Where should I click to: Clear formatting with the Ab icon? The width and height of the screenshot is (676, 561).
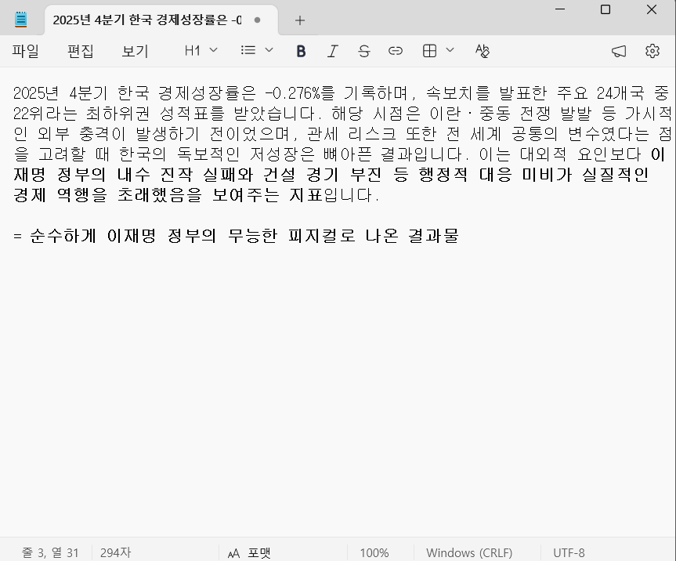(482, 50)
